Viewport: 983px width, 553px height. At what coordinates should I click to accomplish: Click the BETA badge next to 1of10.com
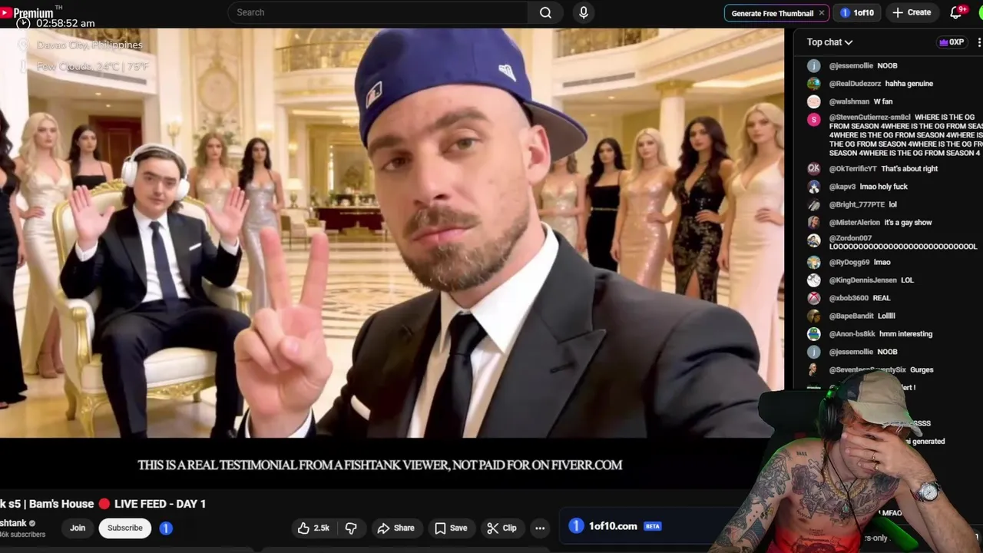click(652, 526)
